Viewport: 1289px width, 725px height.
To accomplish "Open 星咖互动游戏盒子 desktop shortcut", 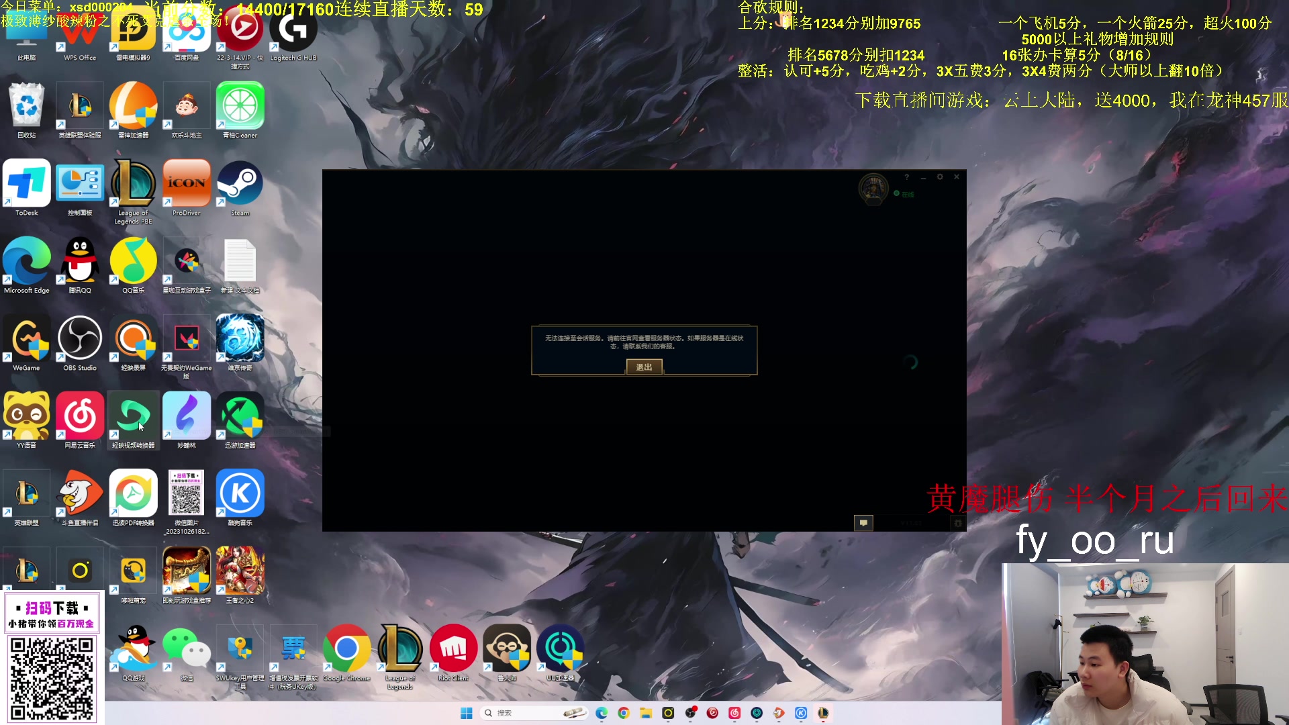I will pyautogui.click(x=187, y=265).
